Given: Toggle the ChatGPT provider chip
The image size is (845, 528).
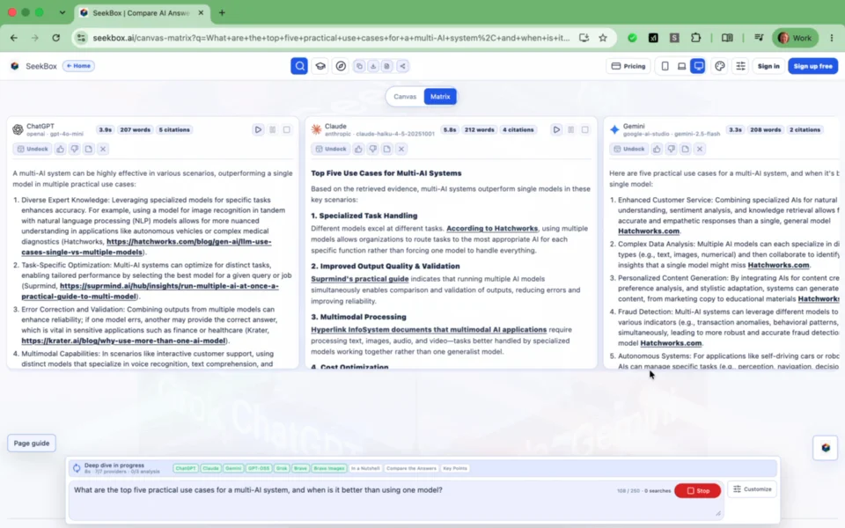Looking at the screenshot, I should [186, 468].
